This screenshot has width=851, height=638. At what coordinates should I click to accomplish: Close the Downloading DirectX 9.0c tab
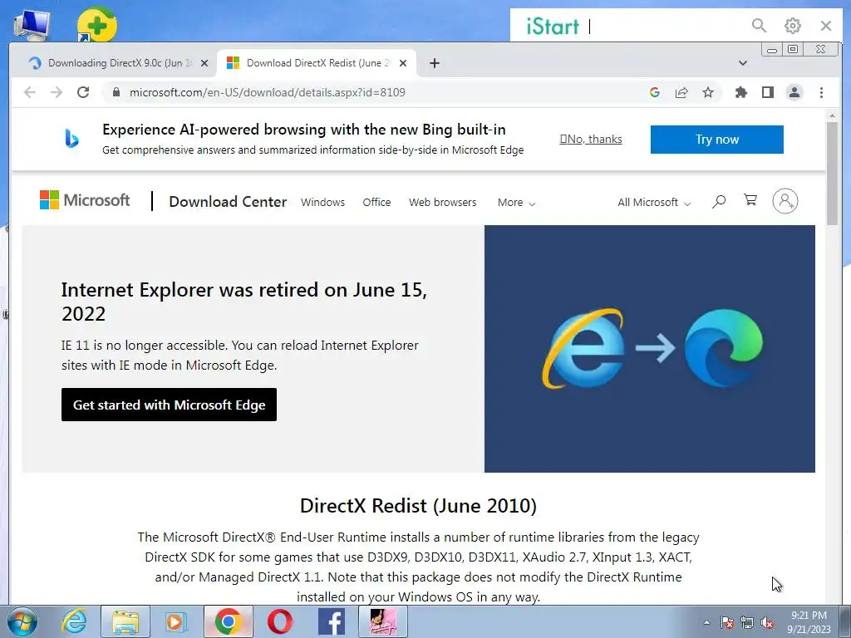click(x=204, y=63)
